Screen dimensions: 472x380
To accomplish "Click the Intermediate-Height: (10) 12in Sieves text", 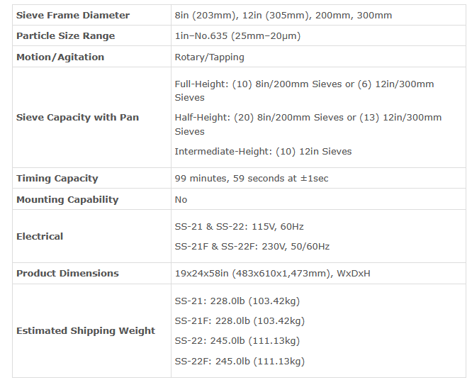I will (x=263, y=151).
